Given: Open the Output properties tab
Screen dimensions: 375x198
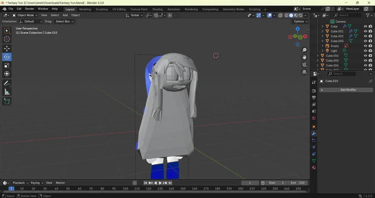Looking at the screenshot, I should (314, 98).
